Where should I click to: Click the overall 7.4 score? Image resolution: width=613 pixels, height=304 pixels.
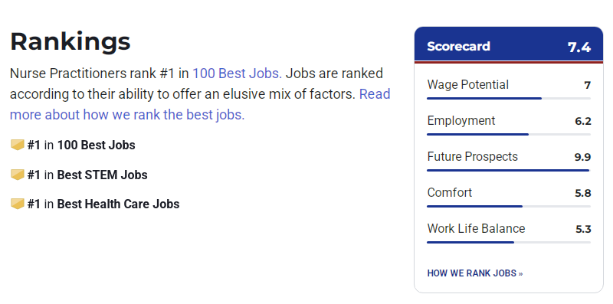tap(579, 47)
